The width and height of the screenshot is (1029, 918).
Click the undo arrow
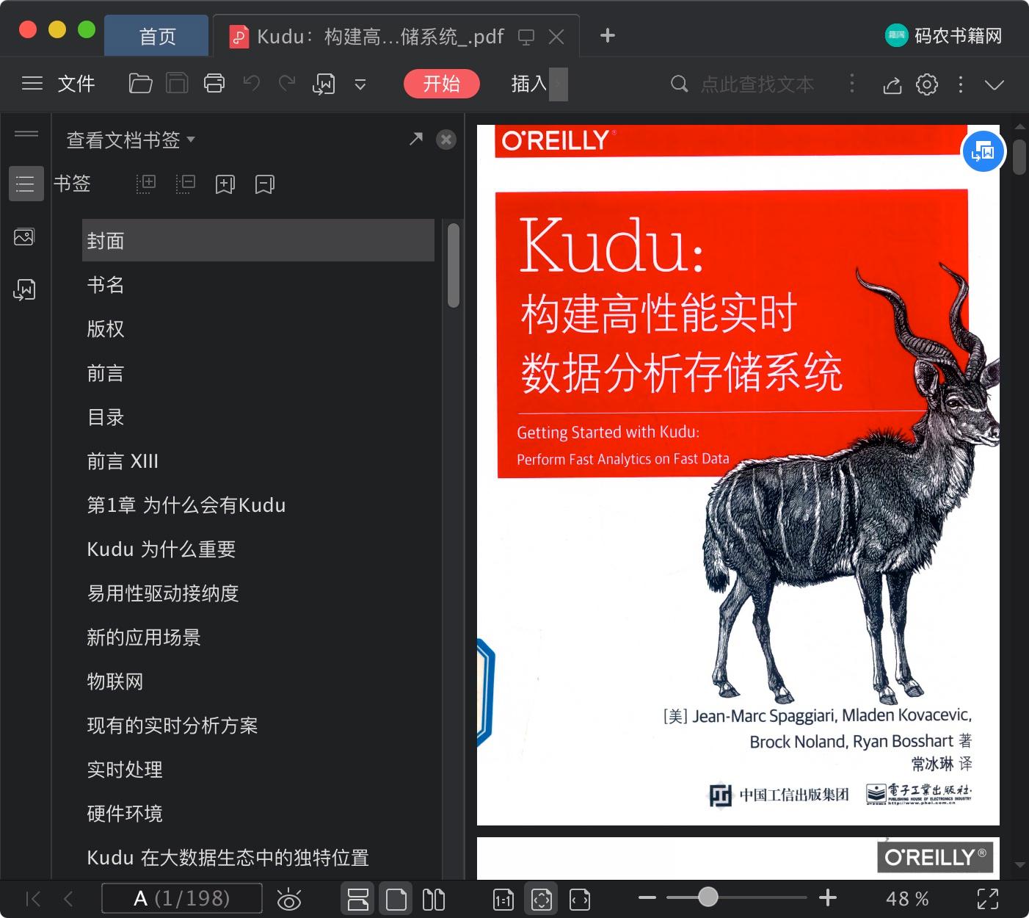(252, 84)
